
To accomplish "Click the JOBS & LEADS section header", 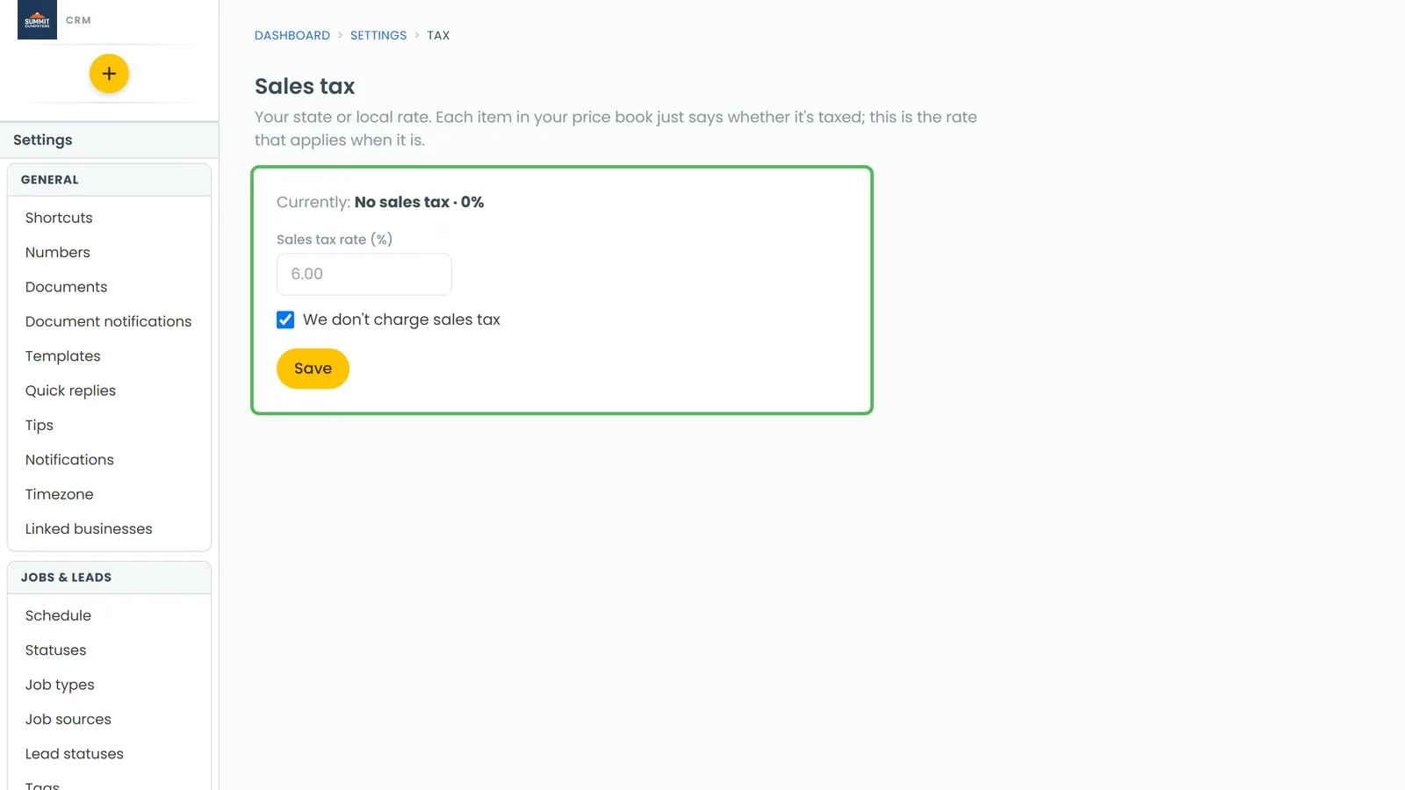I will [109, 578].
